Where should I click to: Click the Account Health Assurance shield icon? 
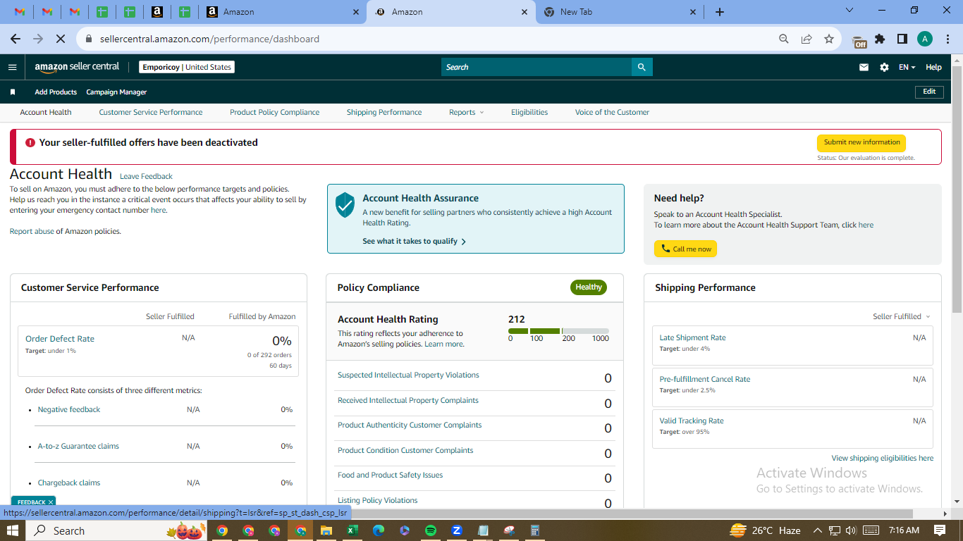click(345, 204)
